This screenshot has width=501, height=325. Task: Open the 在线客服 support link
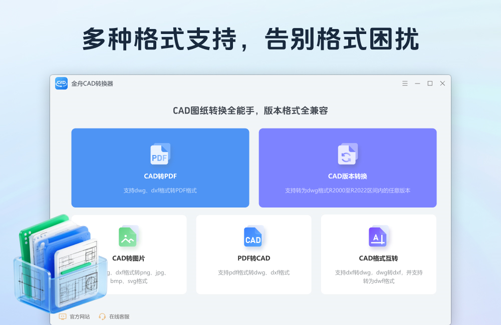119,316
